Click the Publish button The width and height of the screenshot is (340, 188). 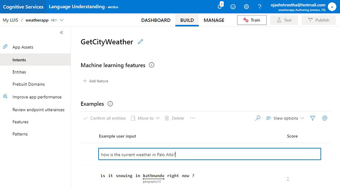tap(318, 20)
